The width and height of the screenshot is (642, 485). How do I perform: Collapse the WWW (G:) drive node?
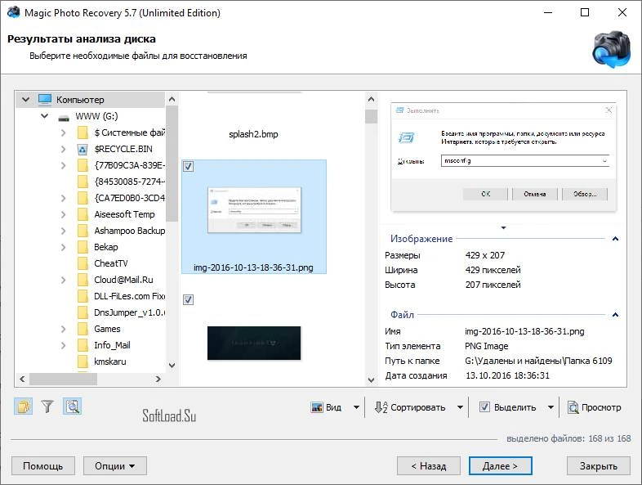click(44, 116)
